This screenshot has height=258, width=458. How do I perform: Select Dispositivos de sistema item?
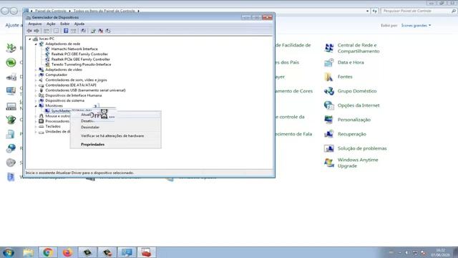pos(65,100)
